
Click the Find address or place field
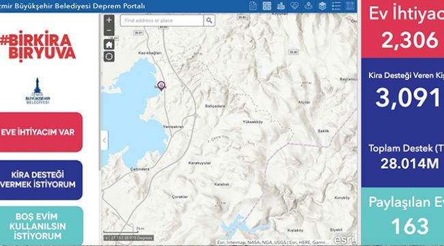pos(162,20)
